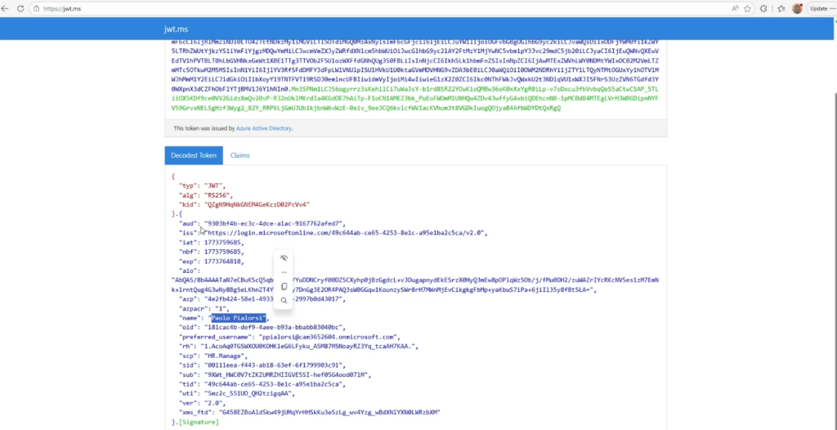Switch to the Claims tab

(x=239, y=155)
